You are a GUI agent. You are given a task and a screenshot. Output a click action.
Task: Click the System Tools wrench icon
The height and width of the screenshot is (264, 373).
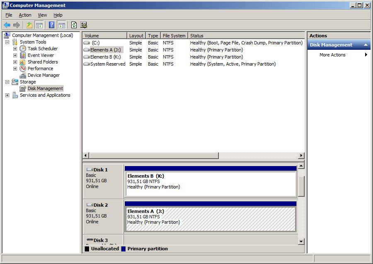[x=15, y=42]
